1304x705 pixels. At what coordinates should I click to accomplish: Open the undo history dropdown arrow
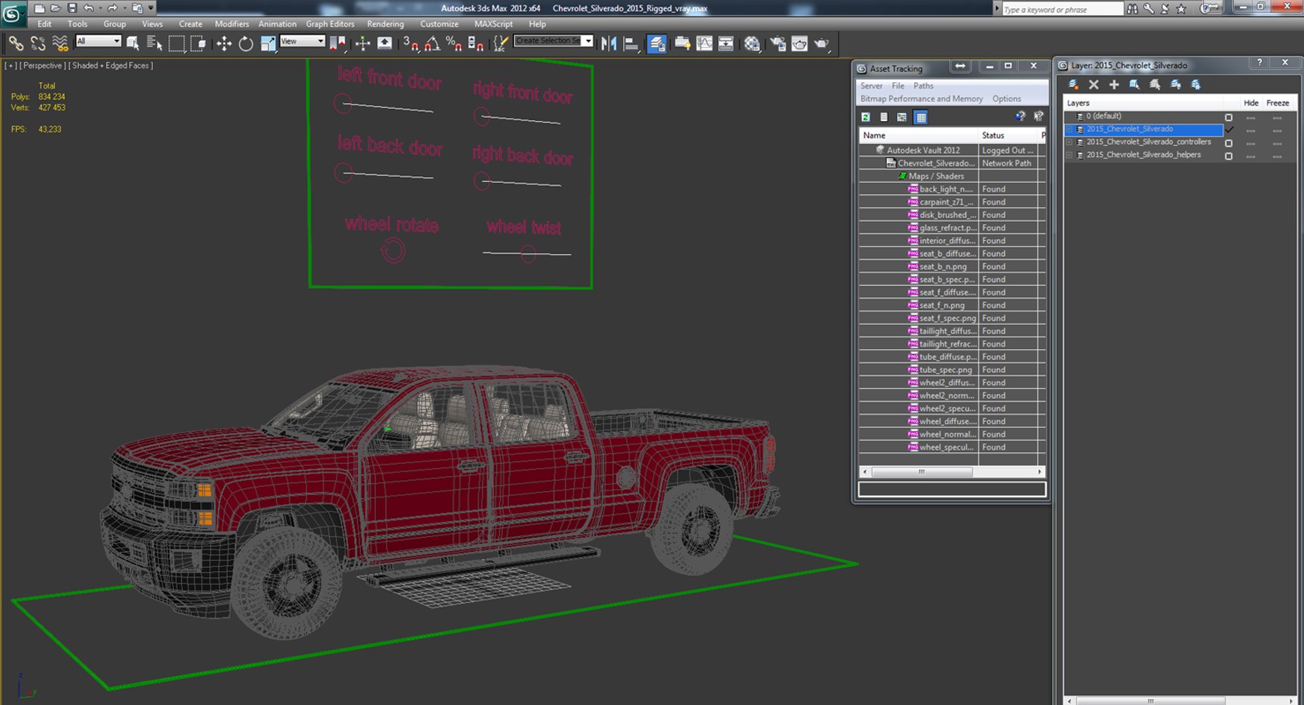pyautogui.click(x=99, y=8)
